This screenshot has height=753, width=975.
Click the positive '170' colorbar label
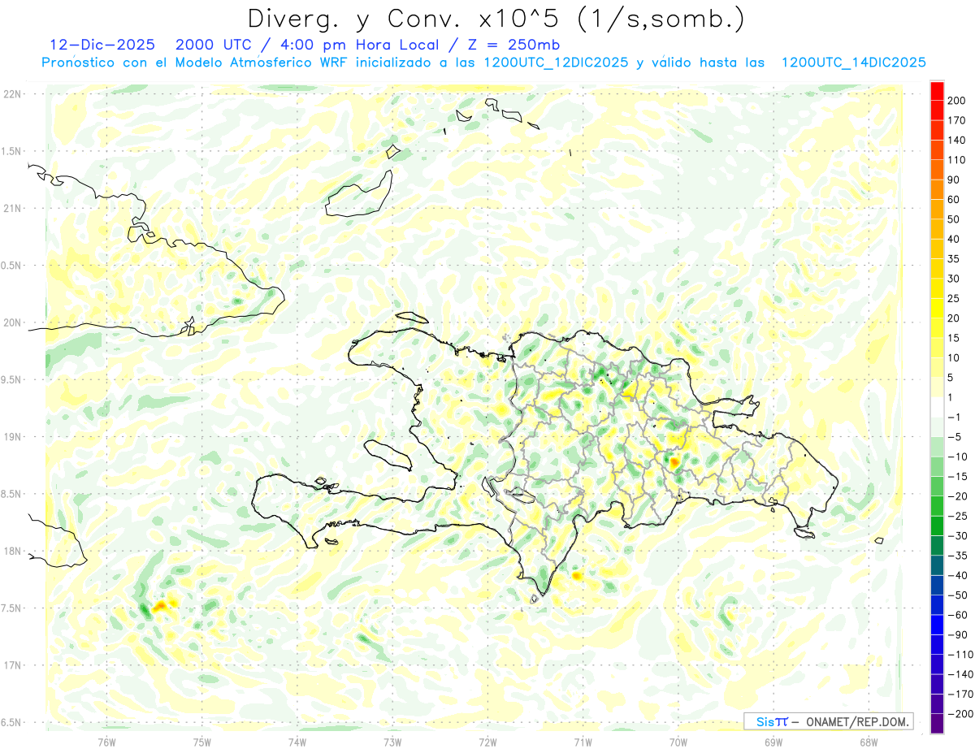pyautogui.click(x=955, y=120)
